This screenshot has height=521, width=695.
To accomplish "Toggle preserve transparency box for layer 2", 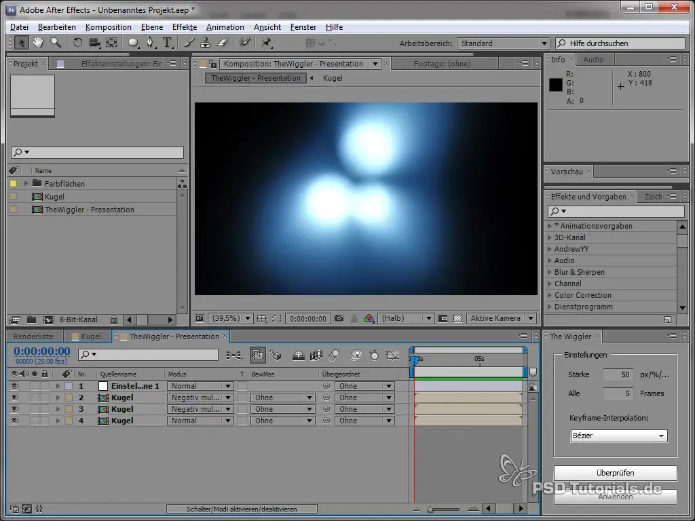I will [242, 398].
